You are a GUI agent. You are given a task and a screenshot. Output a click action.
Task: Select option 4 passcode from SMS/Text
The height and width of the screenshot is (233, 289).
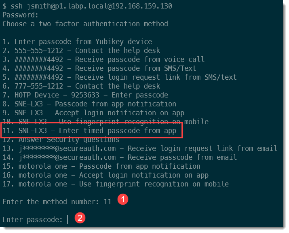pos(99,68)
